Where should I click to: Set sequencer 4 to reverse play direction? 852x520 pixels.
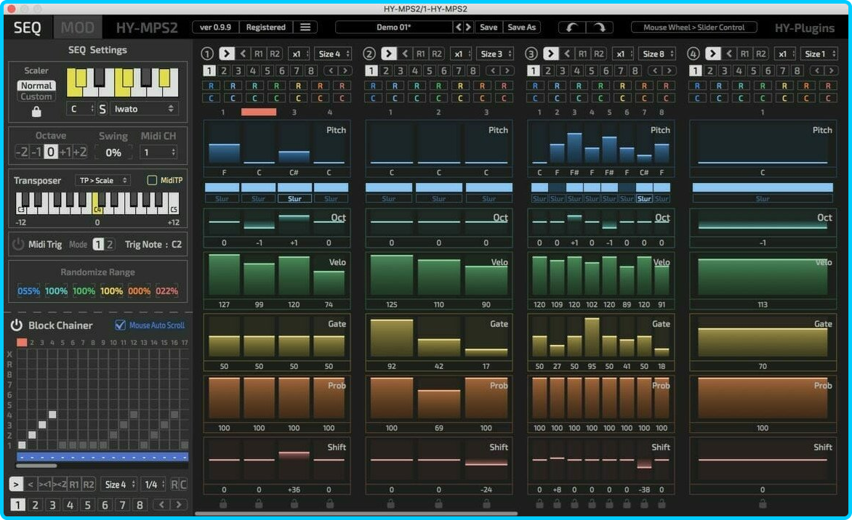(x=729, y=54)
